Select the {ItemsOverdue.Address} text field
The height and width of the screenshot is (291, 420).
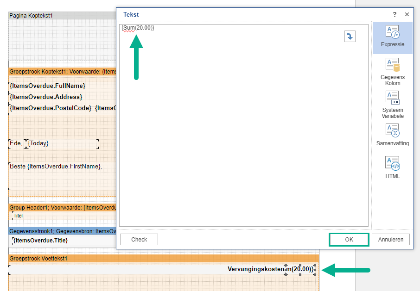46,97
